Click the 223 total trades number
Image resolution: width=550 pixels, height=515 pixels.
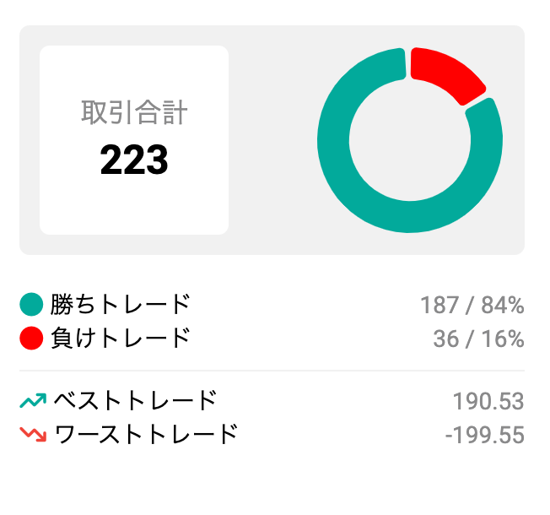tap(134, 160)
